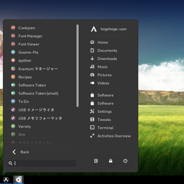Image resolution: width=184 pixels, height=184 pixels.
Task: Select the Music label
Action: [103, 67]
